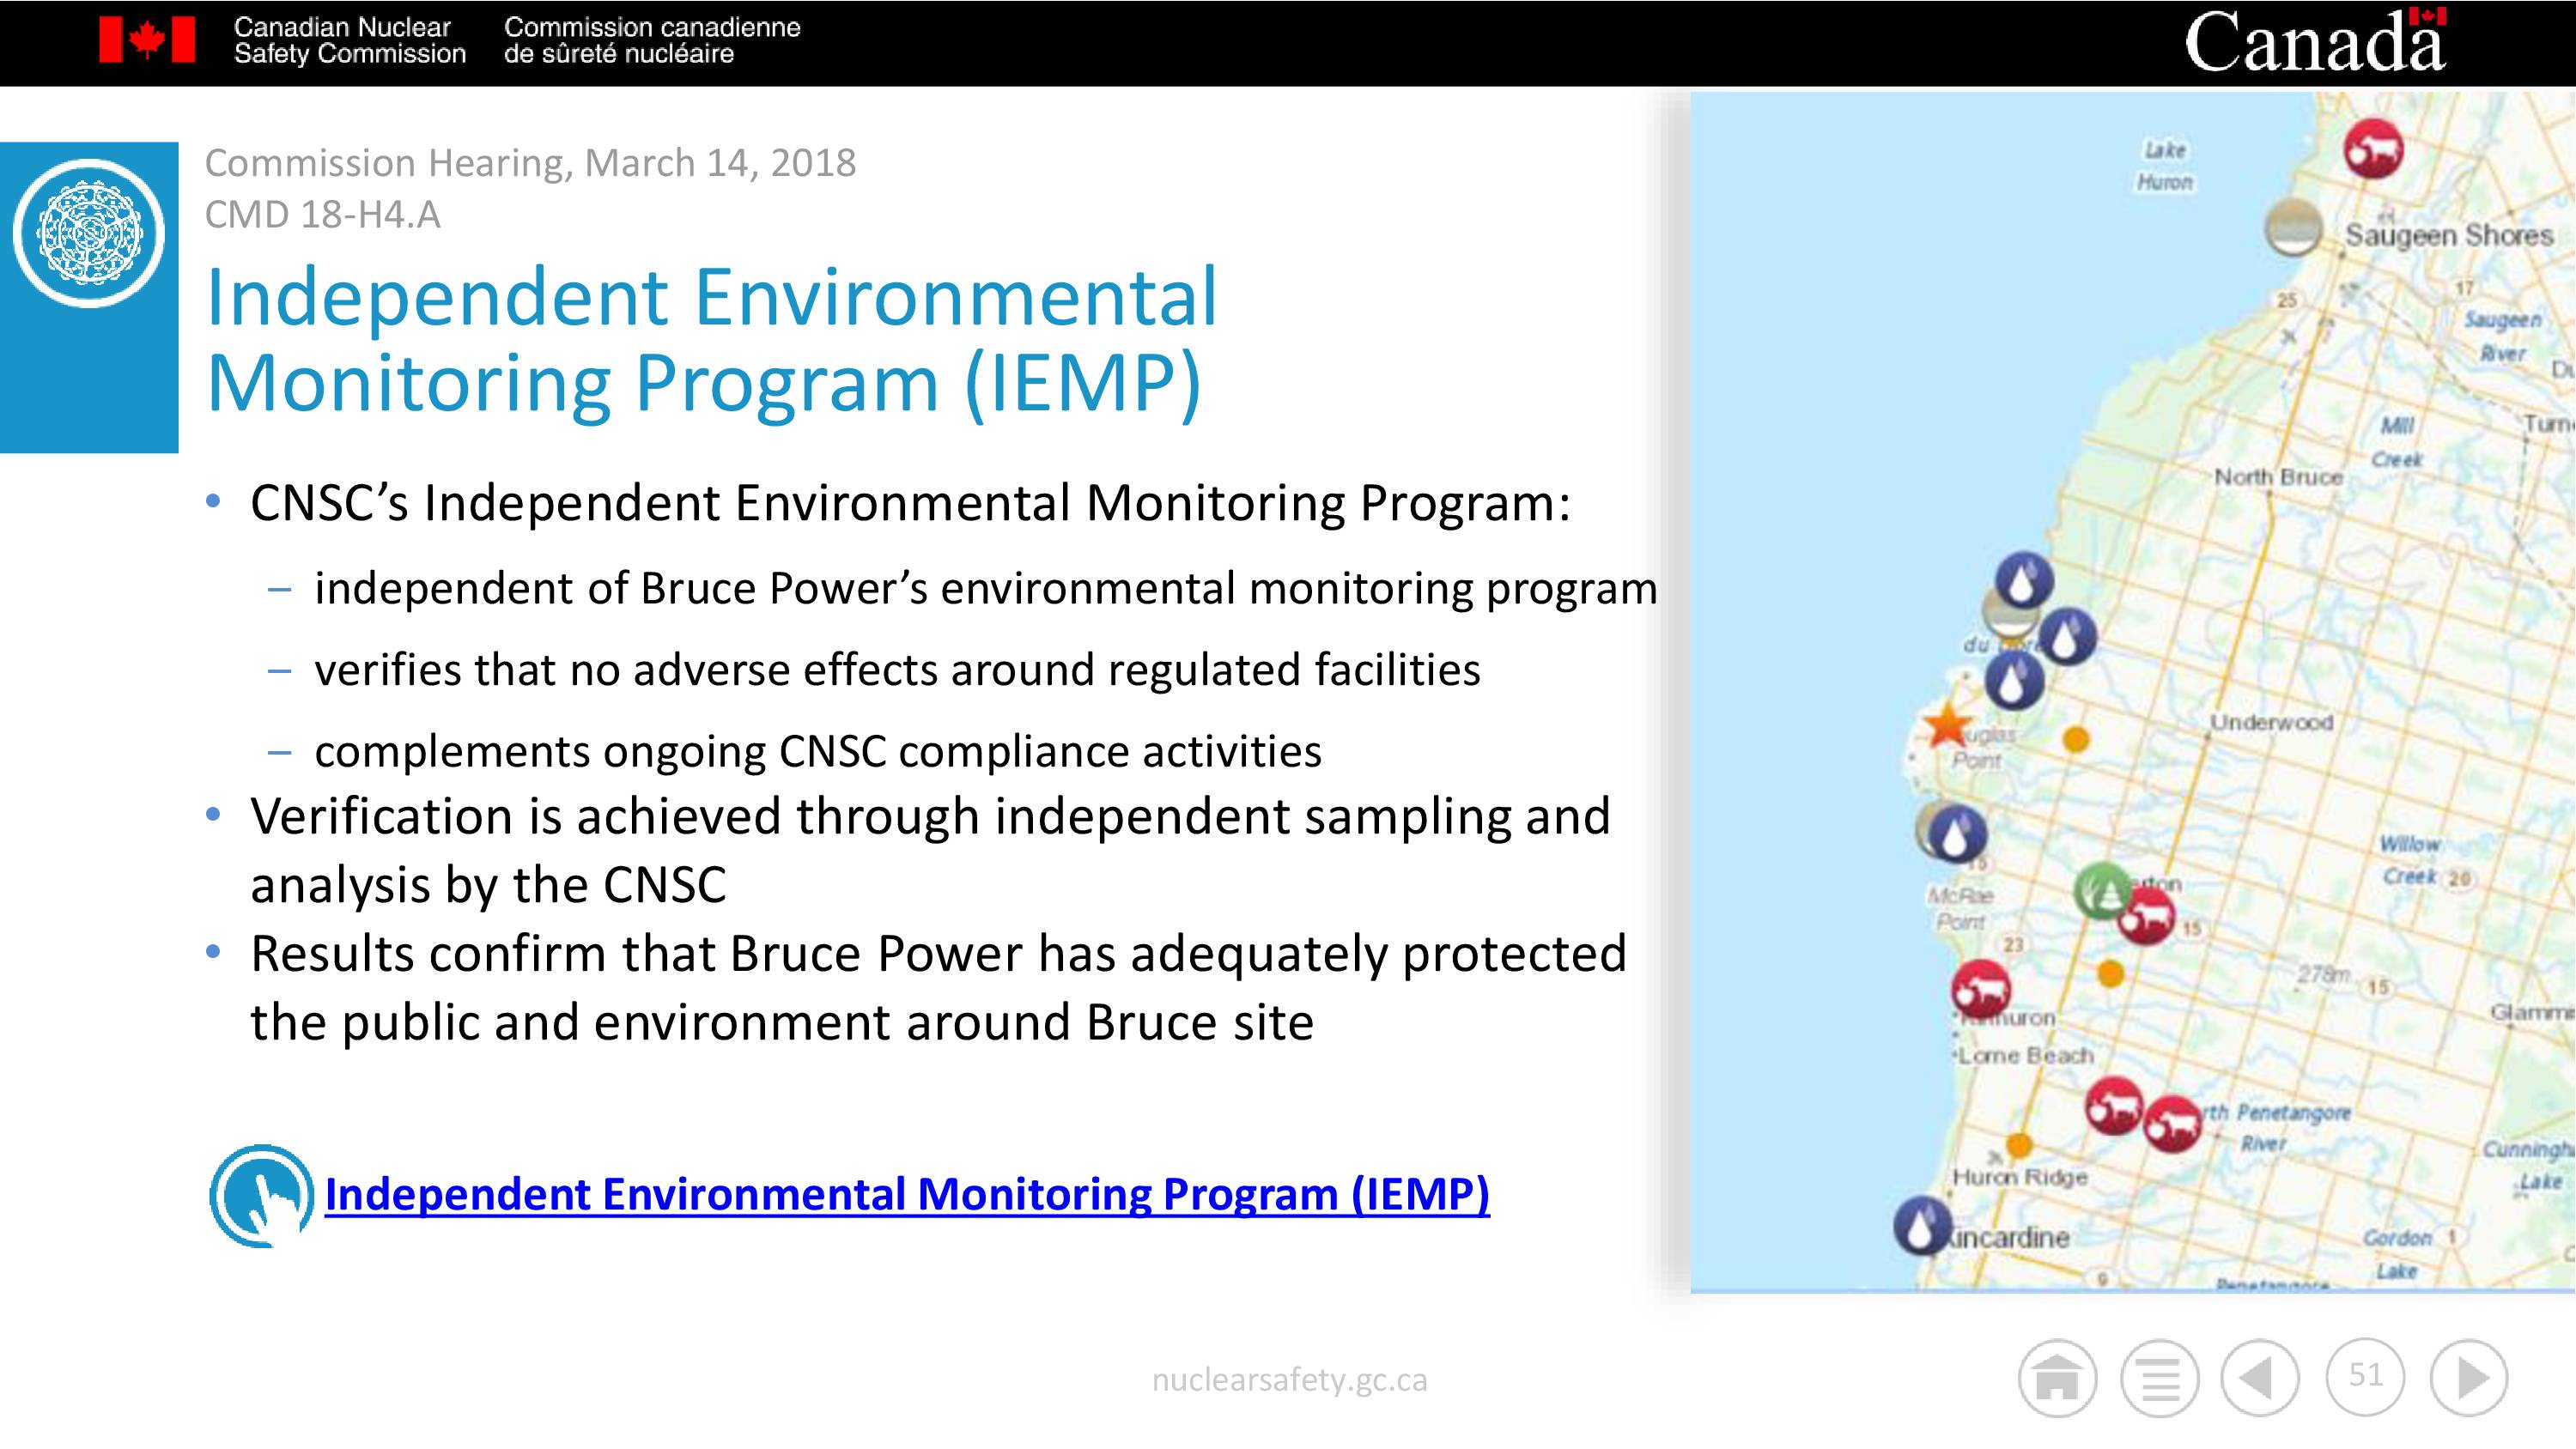Click the 'Commission Hearing, March 14, 2018' text
Viewport: 2576px width, 1449px height.
[x=530, y=163]
